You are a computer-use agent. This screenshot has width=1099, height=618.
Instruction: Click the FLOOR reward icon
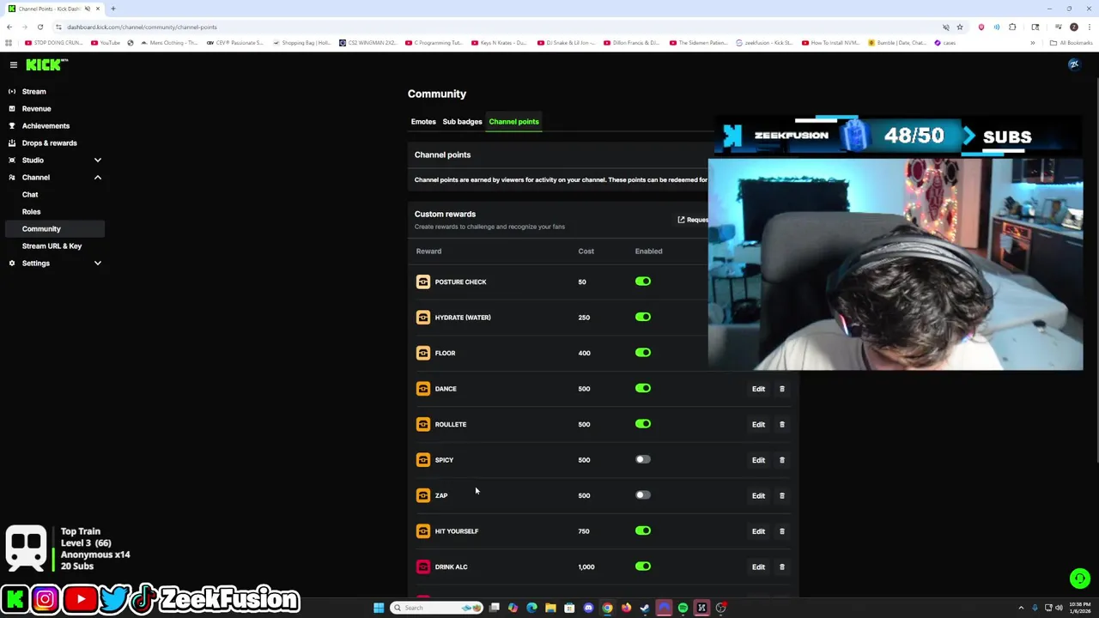[x=422, y=353]
